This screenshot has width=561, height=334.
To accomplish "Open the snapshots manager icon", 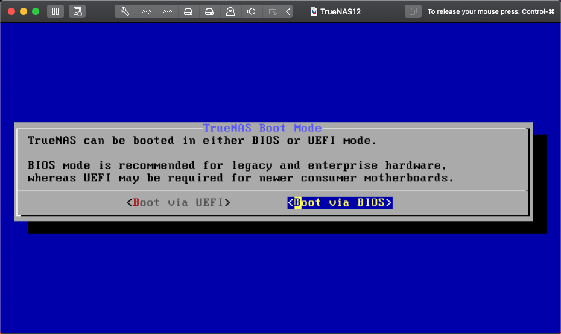I will coord(77,11).
